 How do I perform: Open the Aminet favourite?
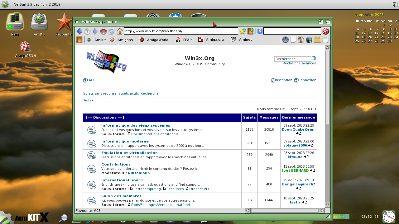point(242,40)
